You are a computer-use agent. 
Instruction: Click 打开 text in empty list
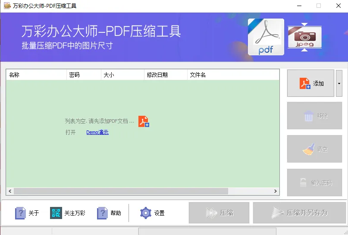tap(71, 132)
